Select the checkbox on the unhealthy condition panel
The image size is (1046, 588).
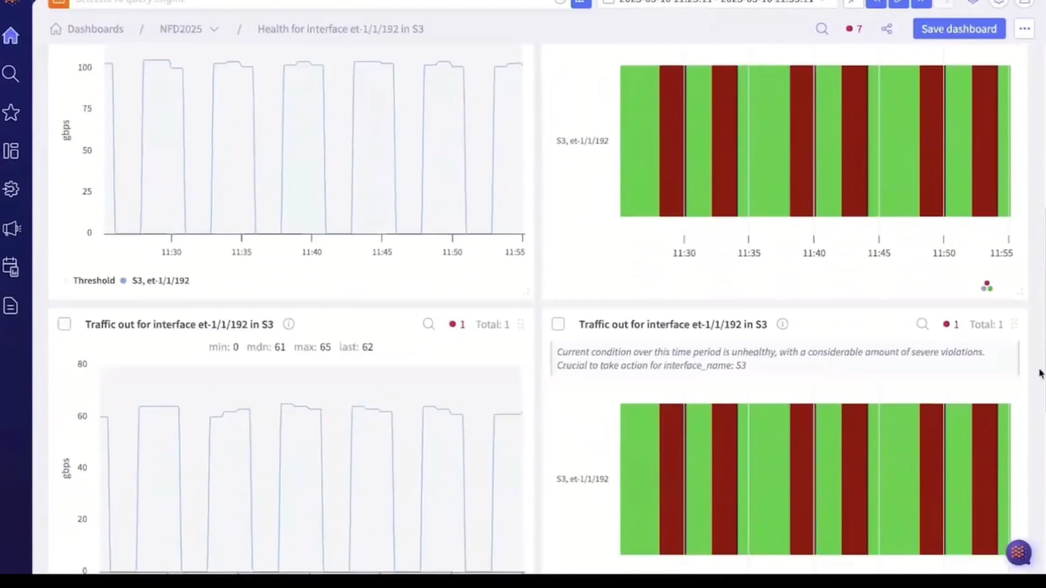558,324
